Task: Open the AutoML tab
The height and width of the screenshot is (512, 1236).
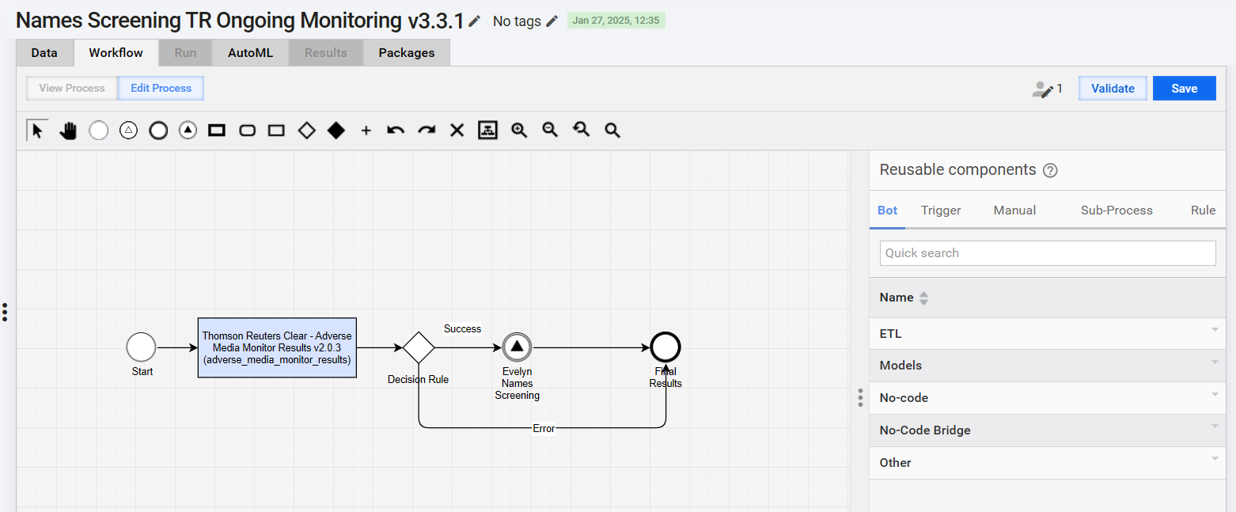Action: (x=250, y=53)
